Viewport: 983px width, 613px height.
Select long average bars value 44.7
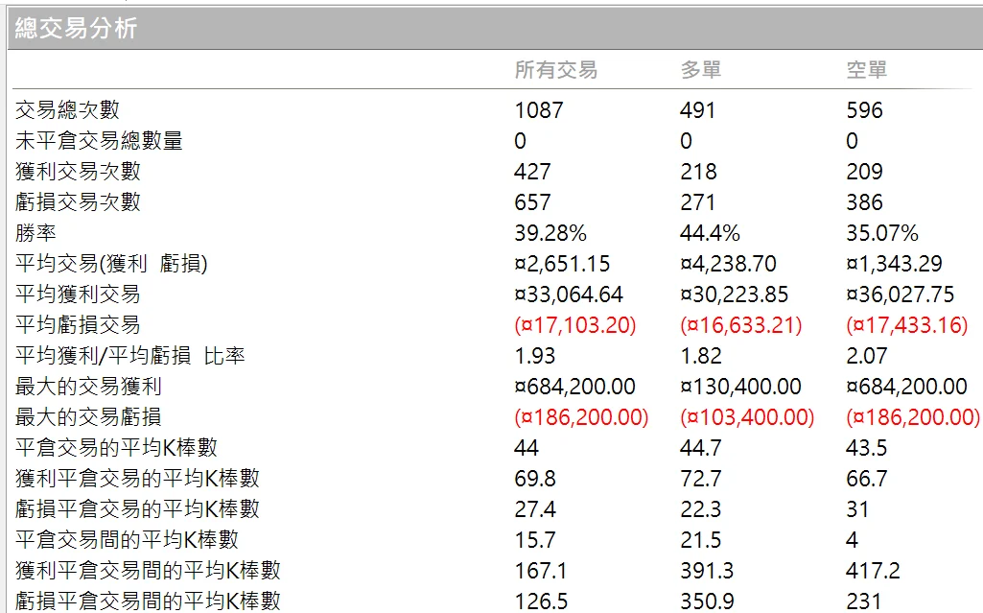point(701,448)
